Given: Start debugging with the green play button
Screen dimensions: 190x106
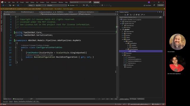Looking at the screenshot, I should 69,5.
